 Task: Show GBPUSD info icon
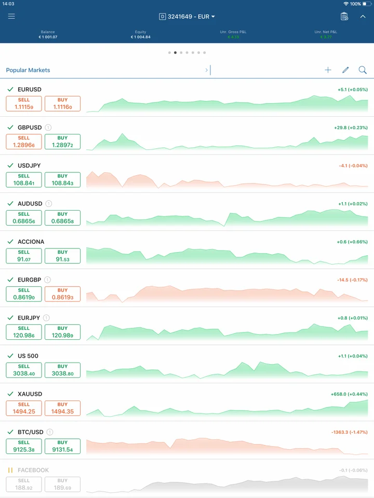[x=48, y=128]
